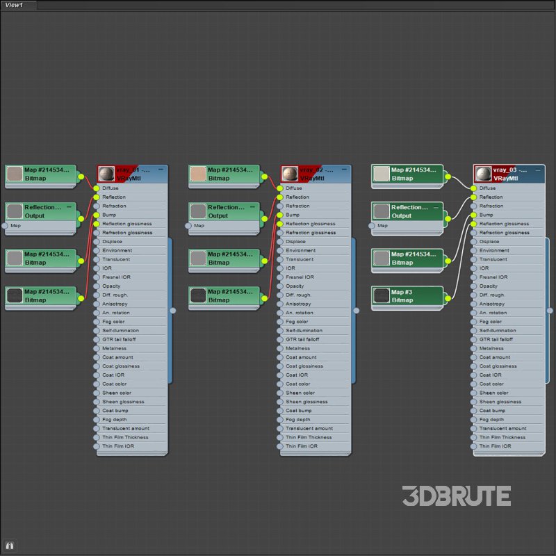Click the vray_01 material preview sphere
556x556 pixels.
106,174
